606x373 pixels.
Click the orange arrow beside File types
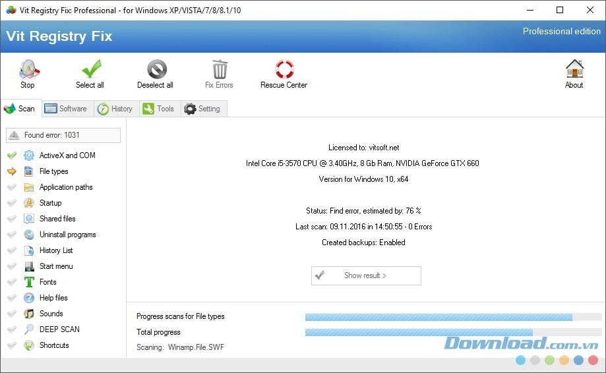click(x=12, y=171)
